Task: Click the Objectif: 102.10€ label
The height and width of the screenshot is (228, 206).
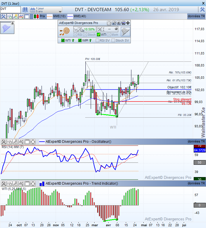Action: (x=179, y=87)
